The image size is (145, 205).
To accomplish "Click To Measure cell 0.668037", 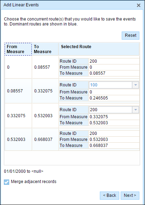I will point(45,139).
